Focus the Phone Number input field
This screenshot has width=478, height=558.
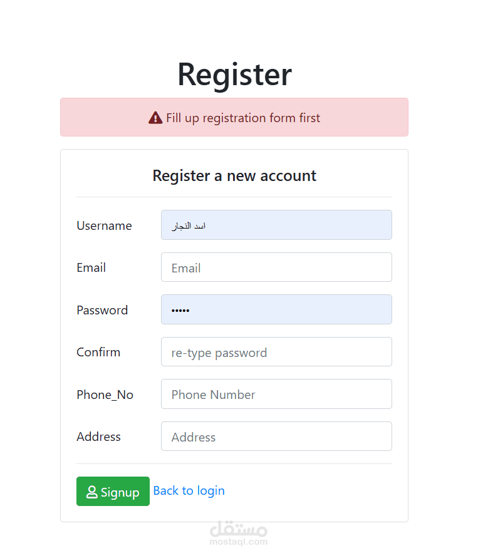(x=276, y=394)
